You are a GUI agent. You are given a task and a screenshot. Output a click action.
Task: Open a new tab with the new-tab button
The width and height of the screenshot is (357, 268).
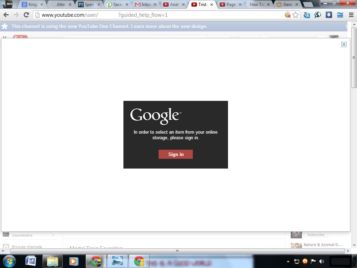point(308,5)
